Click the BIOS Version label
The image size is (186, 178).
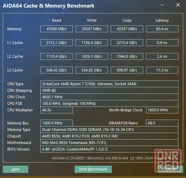tap(18, 149)
